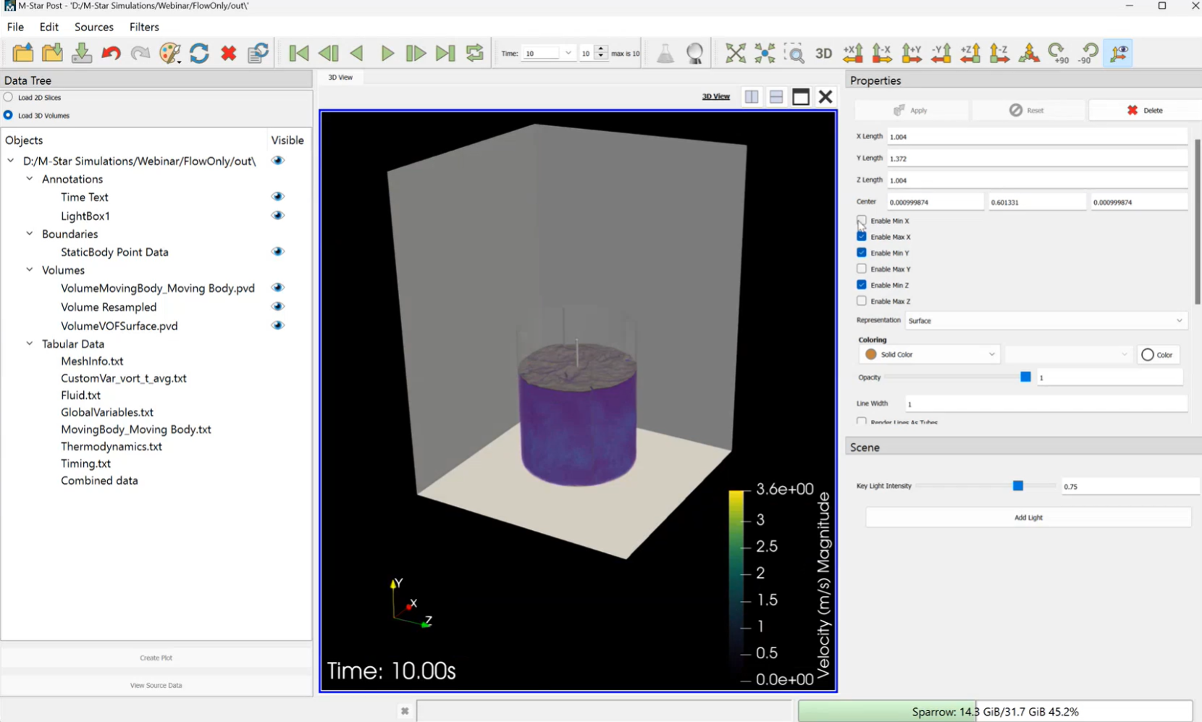Click the open folder icon in toolbar

(23, 53)
